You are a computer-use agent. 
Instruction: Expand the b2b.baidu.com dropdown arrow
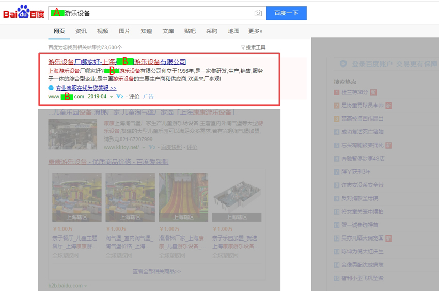pos(85,286)
